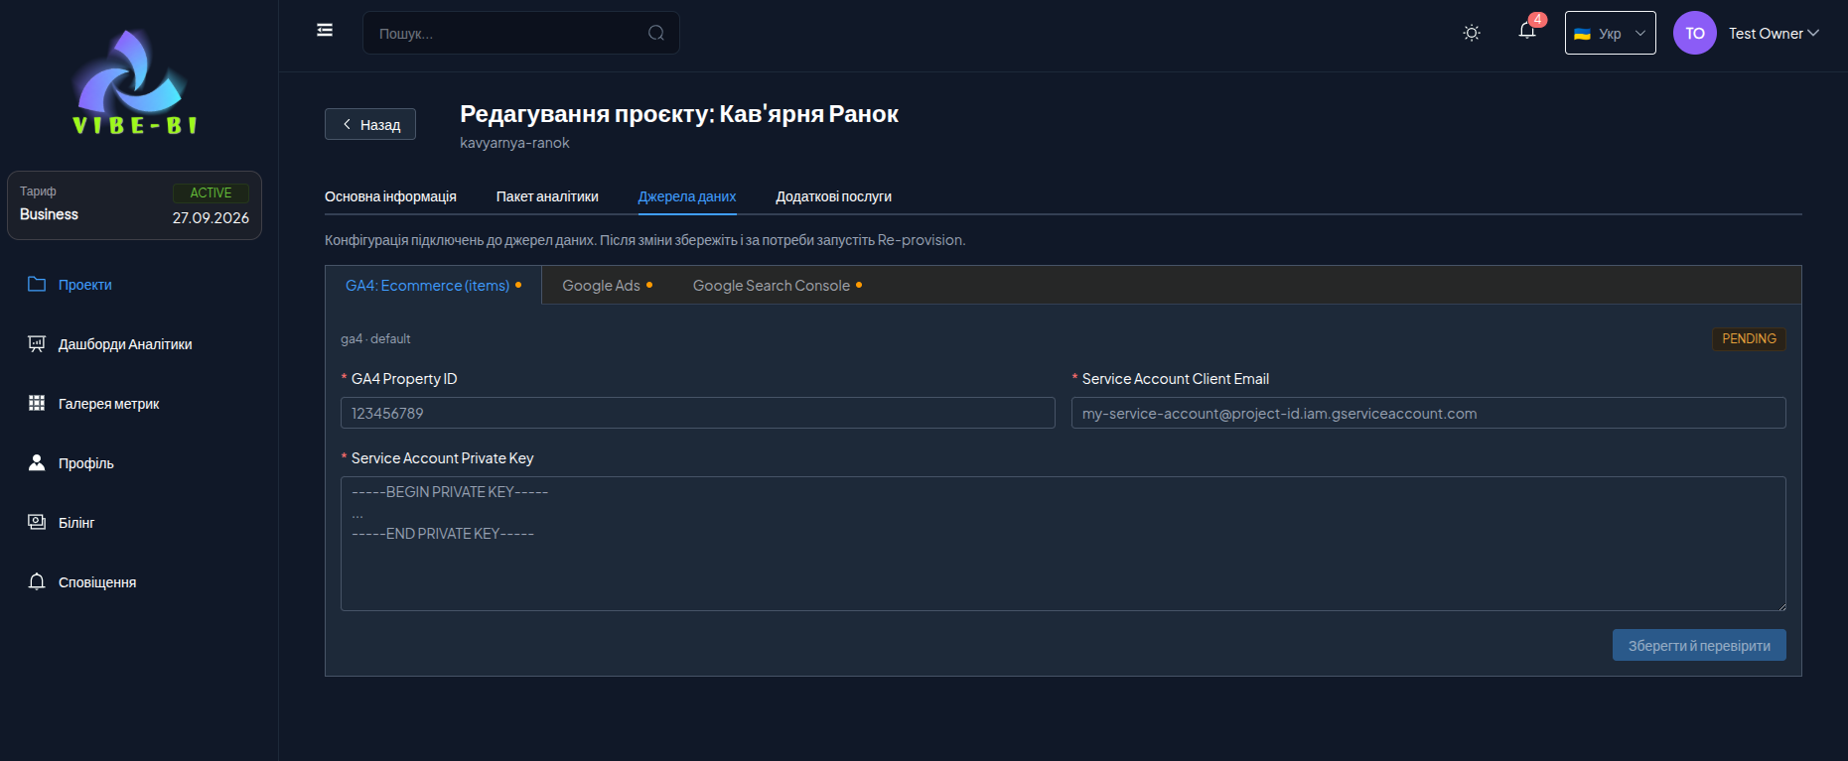
Task: Expand the Test Owner user menu
Action: point(1774,33)
